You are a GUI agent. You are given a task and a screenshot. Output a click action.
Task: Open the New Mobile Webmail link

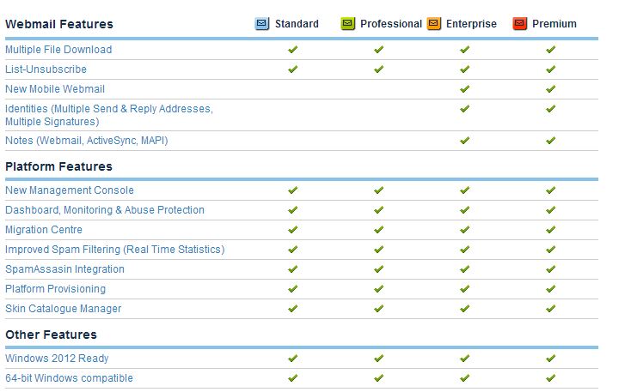coord(55,89)
